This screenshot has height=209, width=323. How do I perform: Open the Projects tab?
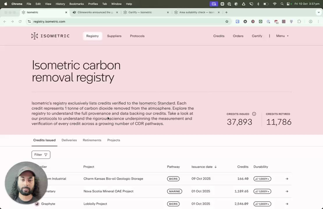[113, 140]
